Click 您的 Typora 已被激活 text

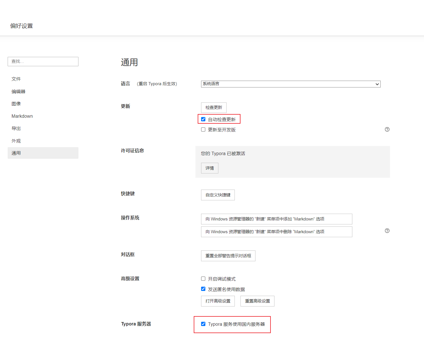[x=223, y=153]
